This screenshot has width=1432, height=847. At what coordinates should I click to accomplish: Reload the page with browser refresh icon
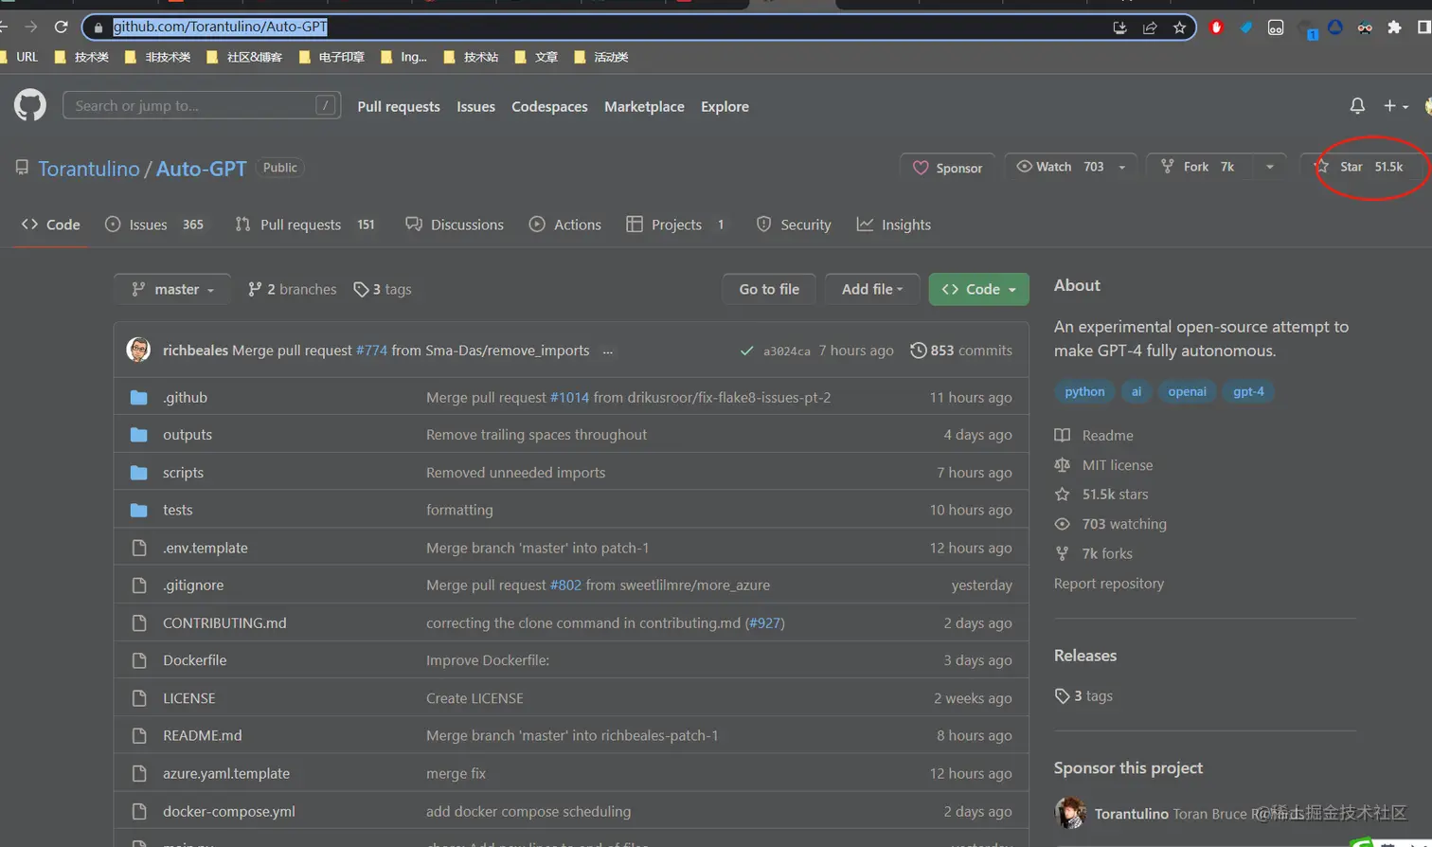click(62, 27)
